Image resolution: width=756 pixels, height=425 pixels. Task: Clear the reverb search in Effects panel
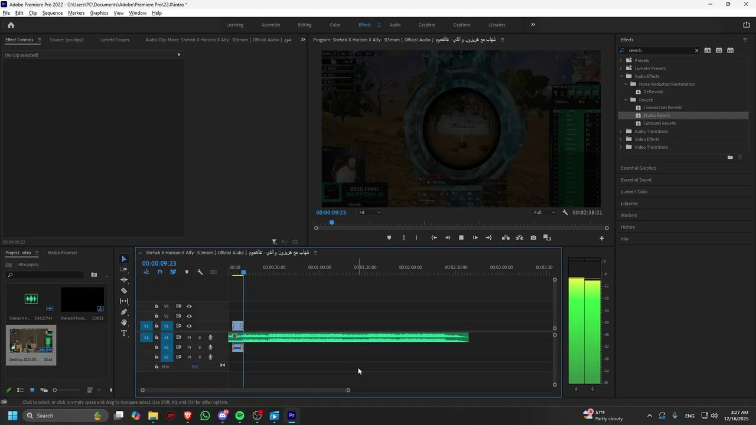696,50
